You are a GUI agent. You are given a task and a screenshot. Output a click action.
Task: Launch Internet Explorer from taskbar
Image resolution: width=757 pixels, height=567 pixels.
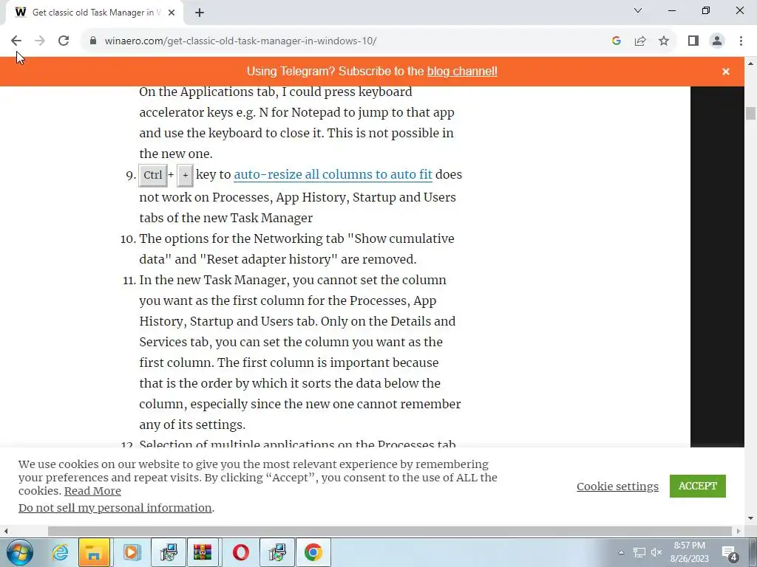click(60, 552)
